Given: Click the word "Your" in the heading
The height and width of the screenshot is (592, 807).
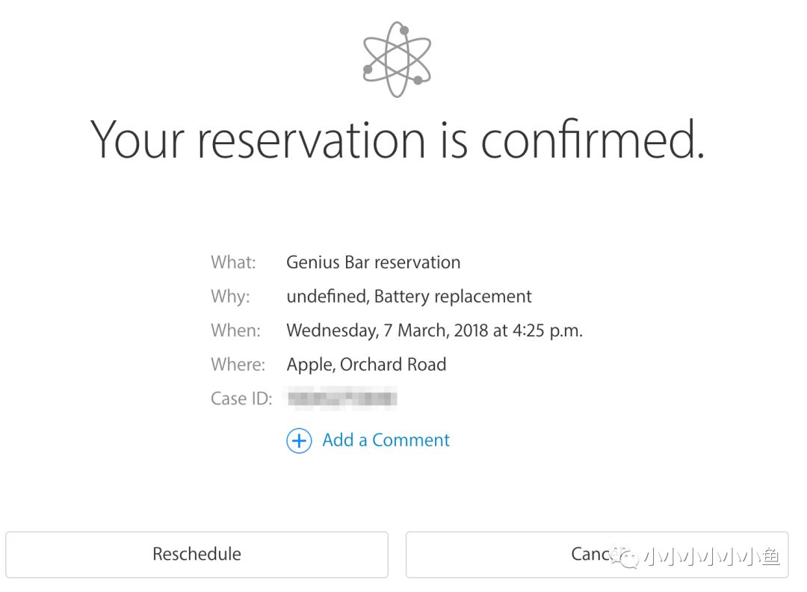Looking at the screenshot, I should click(137, 140).
